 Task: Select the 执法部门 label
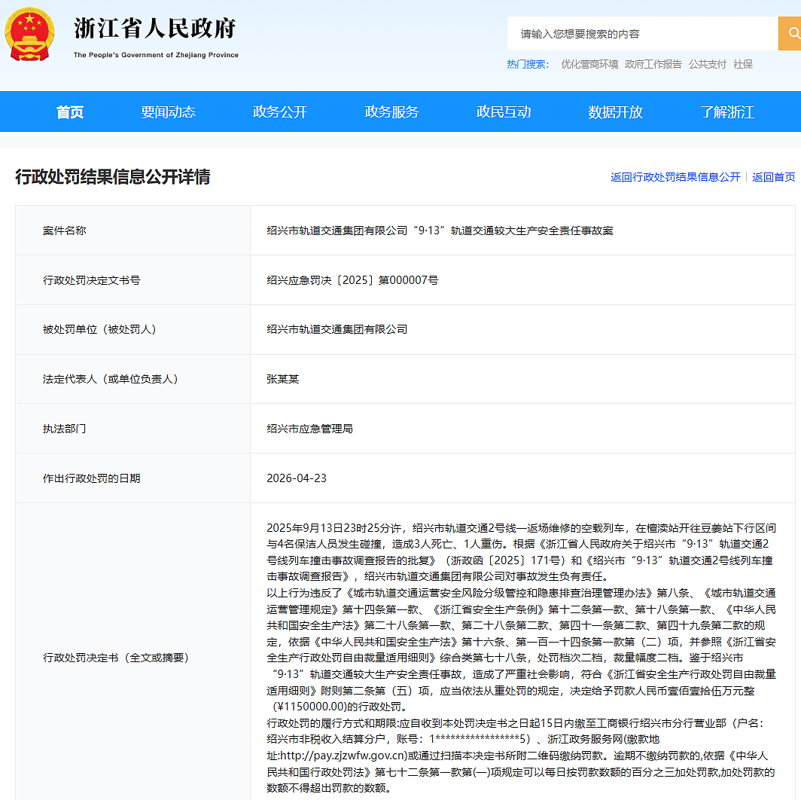[x=65, y=429]
